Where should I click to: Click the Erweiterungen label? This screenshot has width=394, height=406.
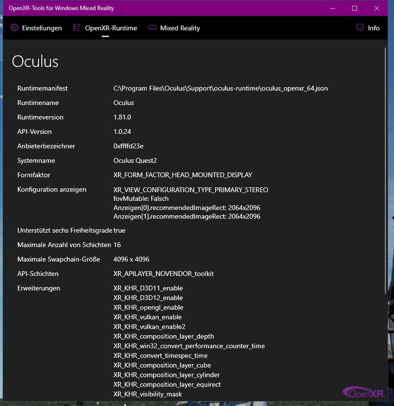pyautogui.click(x=38, y=288)
